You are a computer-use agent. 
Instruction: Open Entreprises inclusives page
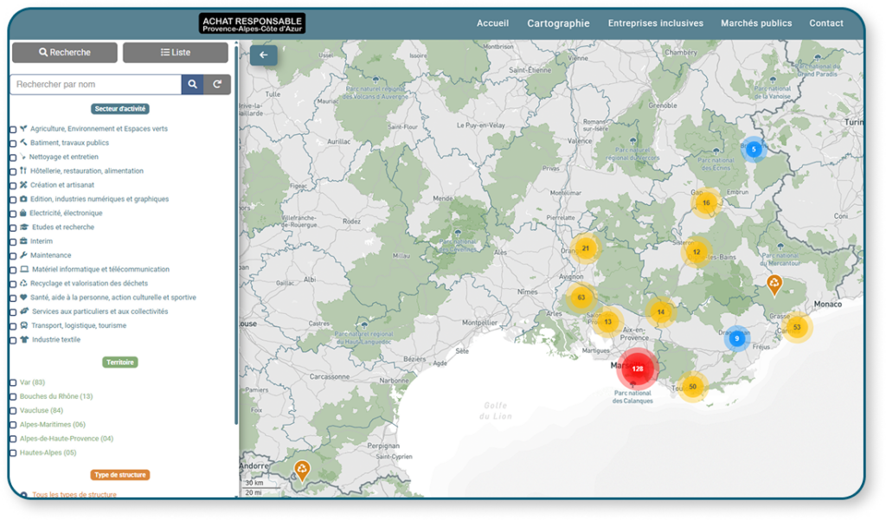(x=656, y=23)
